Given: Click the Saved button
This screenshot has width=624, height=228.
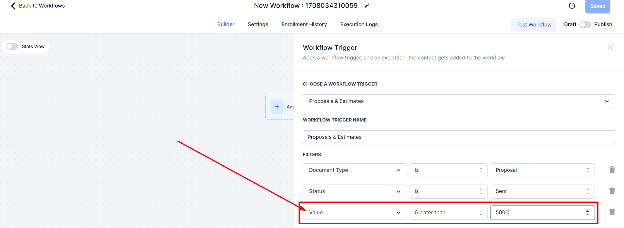Looking at the screenshot, I should pos(597,6).
